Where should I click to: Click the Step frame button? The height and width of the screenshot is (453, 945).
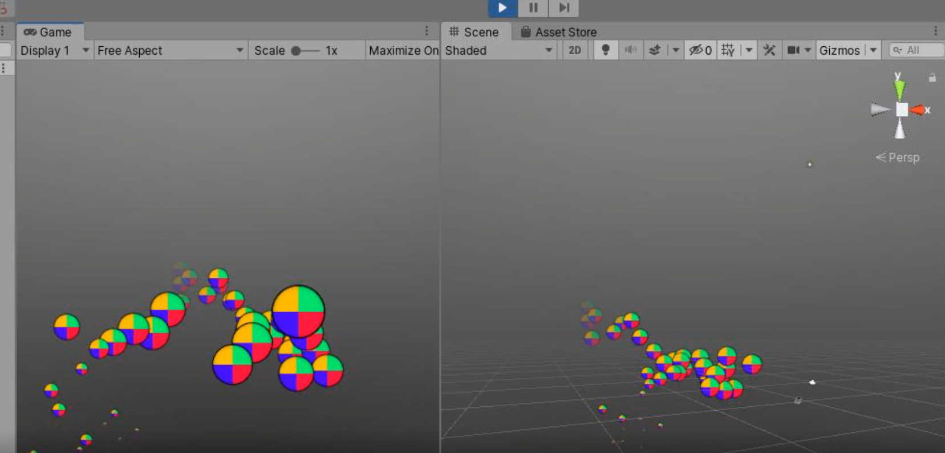[x=563, y=8]
